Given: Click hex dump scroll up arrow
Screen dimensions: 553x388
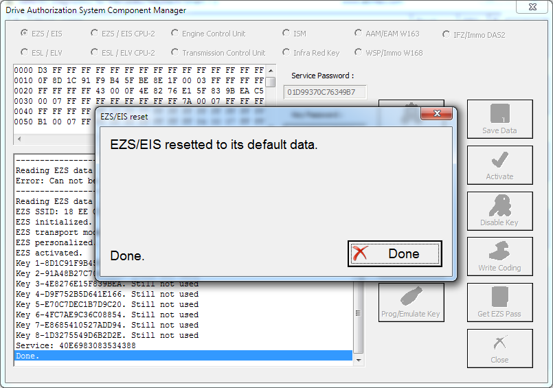Looking at the screenshot, I should pos(271,71).
